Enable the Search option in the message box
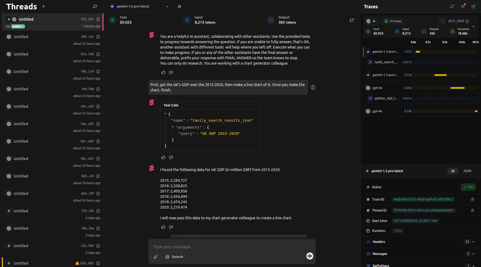Viewport: 481px width, 267px height. click(x=174, y=257)
